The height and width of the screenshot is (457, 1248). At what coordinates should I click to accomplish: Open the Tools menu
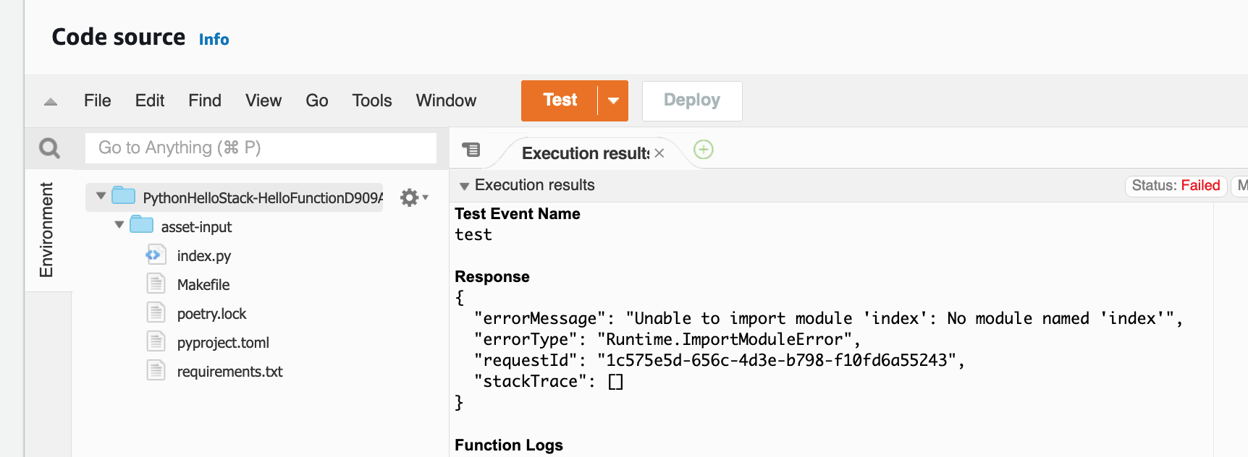pyautogui.click(x=372, y=101)
